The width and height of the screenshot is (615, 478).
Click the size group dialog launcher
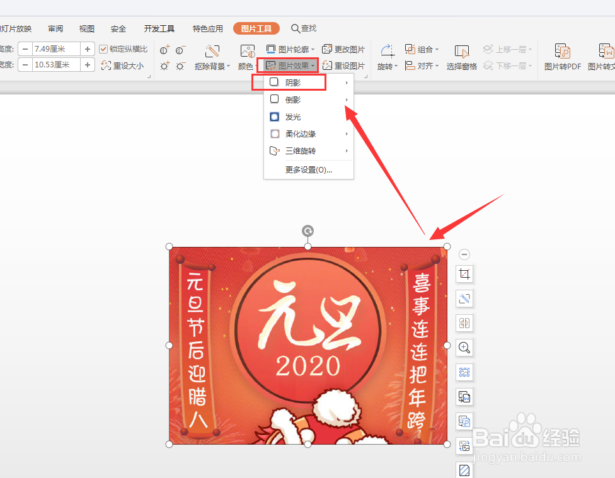(x=149, y=76)
